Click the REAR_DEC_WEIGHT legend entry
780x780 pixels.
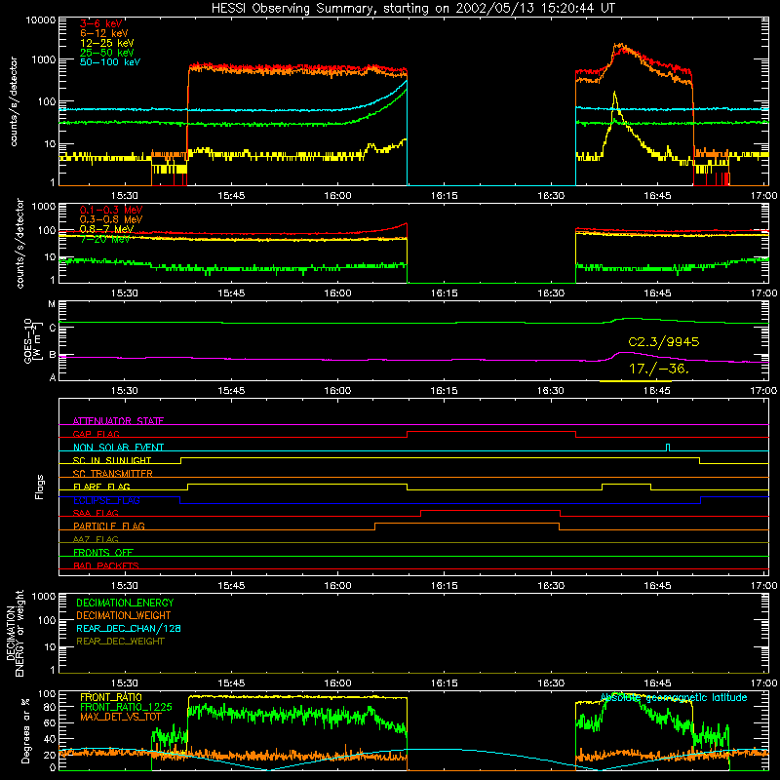120,642
